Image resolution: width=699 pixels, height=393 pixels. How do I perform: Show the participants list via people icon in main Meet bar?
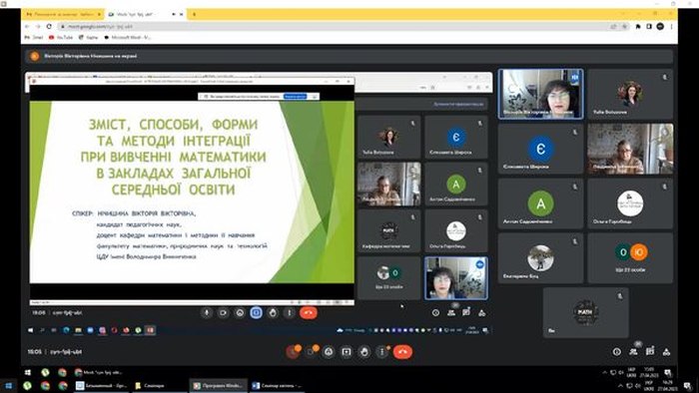[x=633, y=352]
